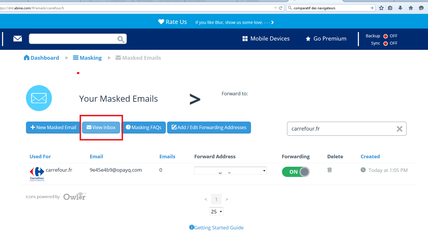The height and width of the screenshot is (246, 428).
Task: Go to browser home page icon
Action: point(411,8)
